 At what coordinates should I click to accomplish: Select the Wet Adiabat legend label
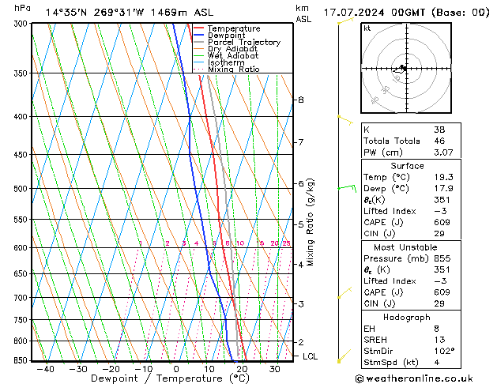point(233,56)
